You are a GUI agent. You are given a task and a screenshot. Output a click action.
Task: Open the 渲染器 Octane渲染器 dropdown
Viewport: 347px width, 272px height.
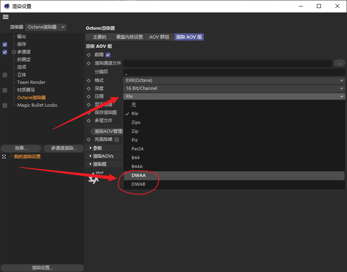46,27
